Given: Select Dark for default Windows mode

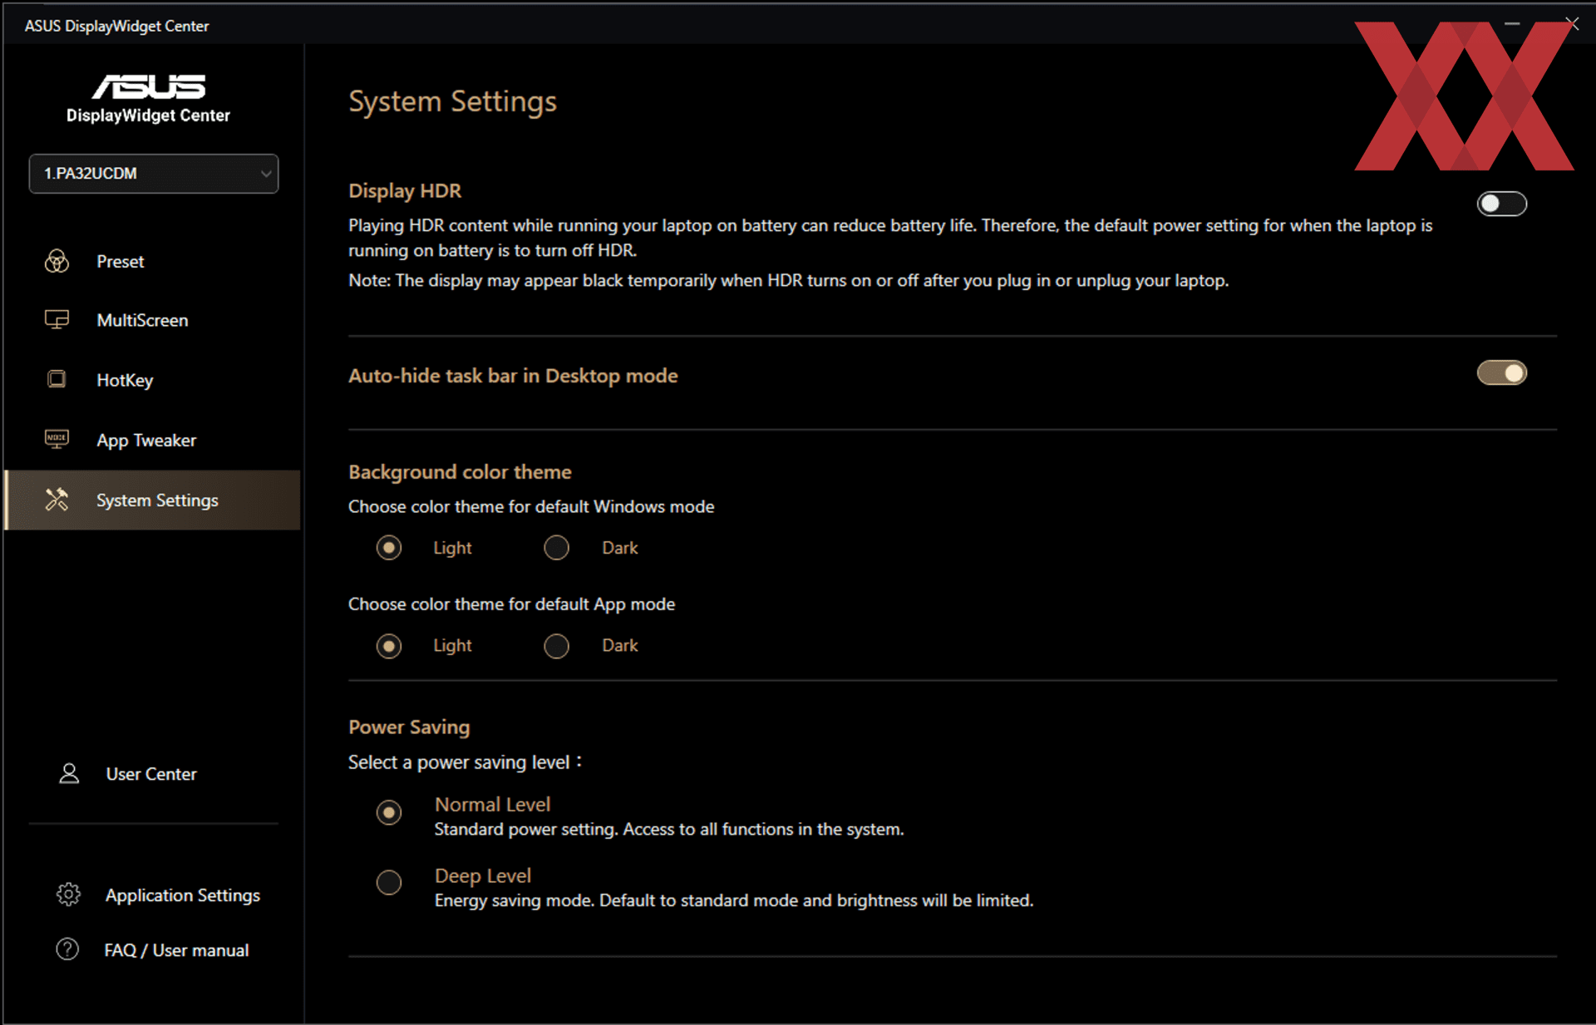Looking at the screenshot, I should (x=556, y=548).
